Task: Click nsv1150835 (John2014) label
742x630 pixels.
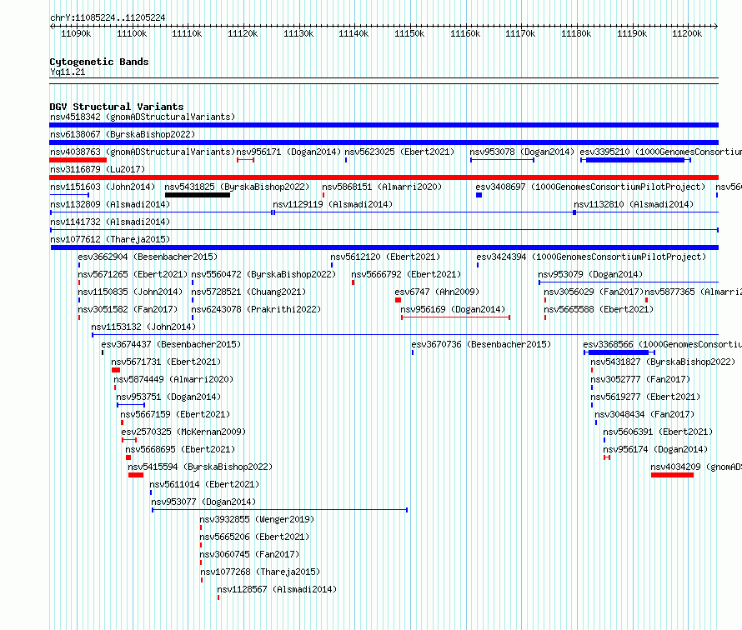Action: coord(130,292)
